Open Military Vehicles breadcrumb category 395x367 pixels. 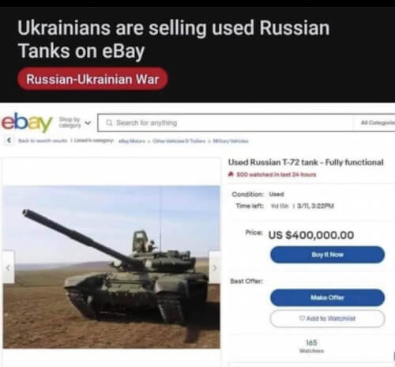tap(231, 141)
